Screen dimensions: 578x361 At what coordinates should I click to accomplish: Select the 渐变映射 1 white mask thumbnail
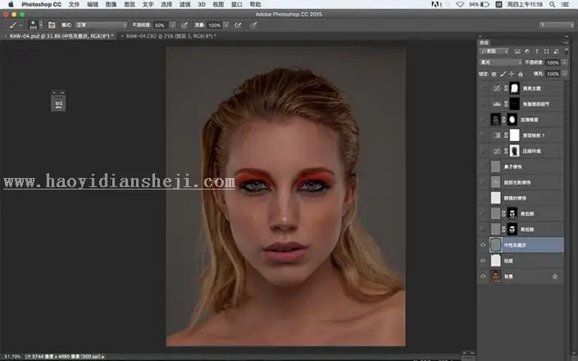point(514,135)
